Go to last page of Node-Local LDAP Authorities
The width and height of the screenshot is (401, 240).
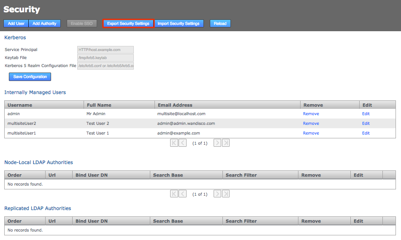(226, 194)
